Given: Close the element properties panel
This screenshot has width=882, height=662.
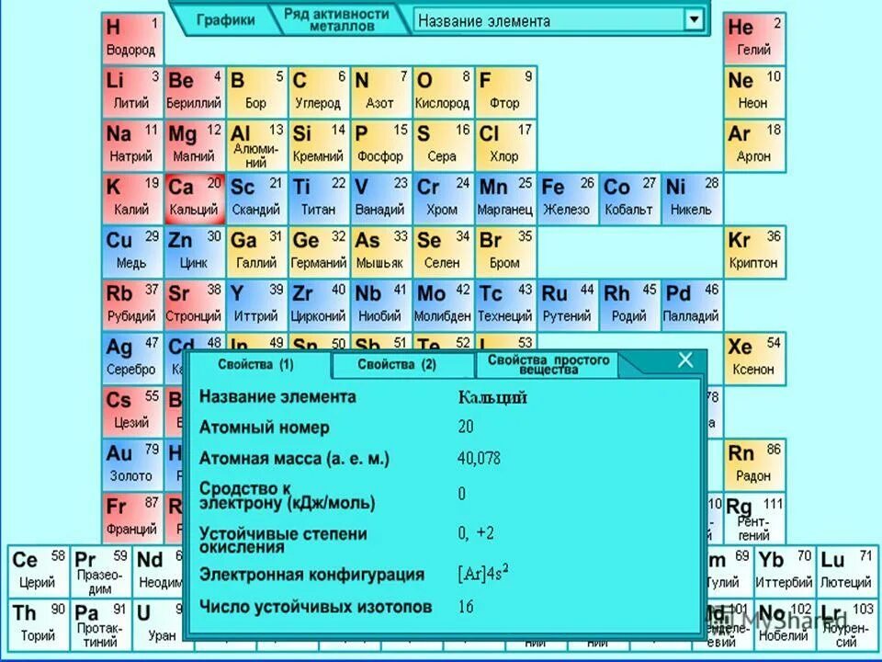Looking at the screenshot, I should click(685, 360).
